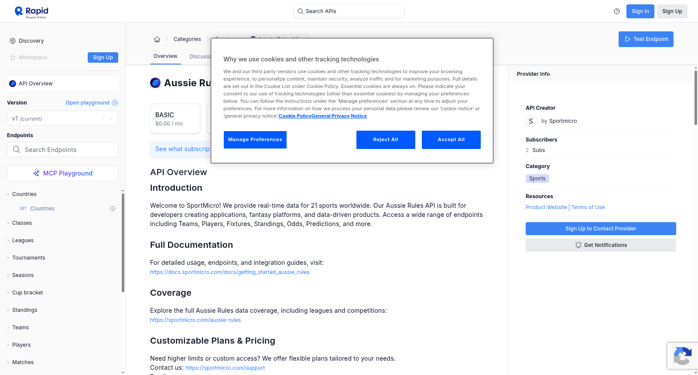Click Sign In button in header
The height and width of the screenshot is (375, 698).
tap(640, 11)
